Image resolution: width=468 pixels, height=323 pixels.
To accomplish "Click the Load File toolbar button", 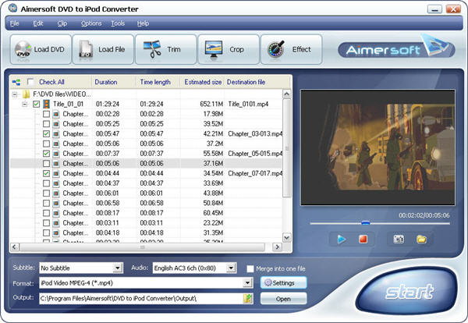I will (x=102, y=49).
